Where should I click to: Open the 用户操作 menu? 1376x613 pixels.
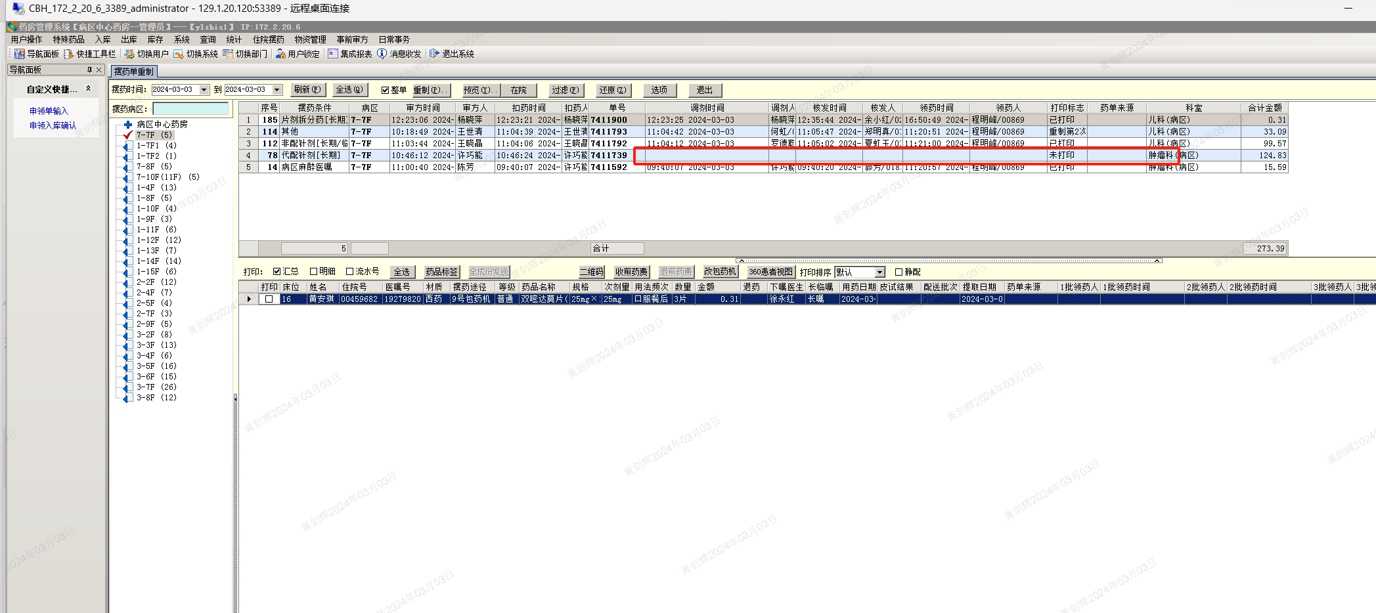coord(26,39)
